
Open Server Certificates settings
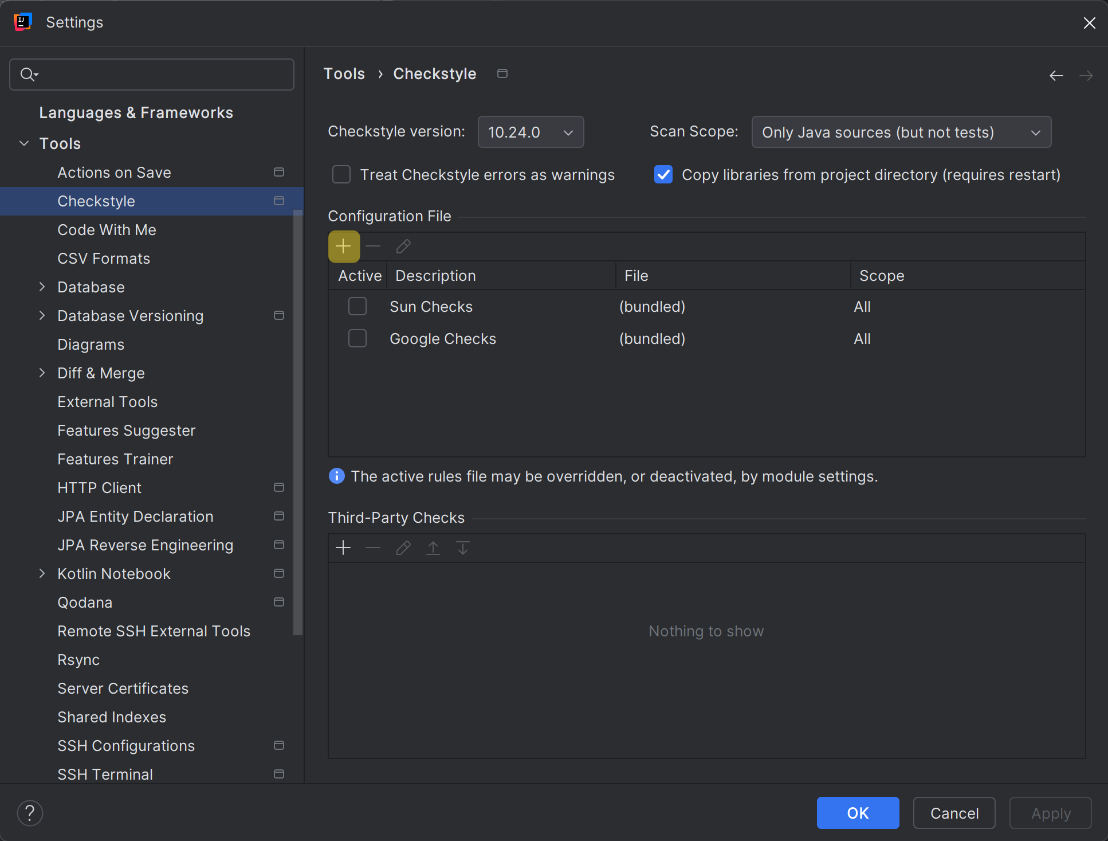pyautogui.click(x=123, y=689)
